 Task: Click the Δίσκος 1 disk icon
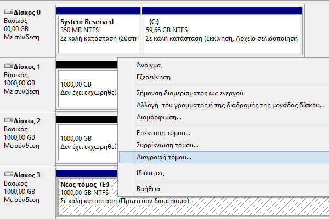[x=9, y=66]
